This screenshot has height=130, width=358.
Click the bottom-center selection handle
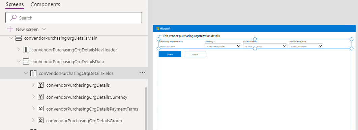[x=255, y=48]
